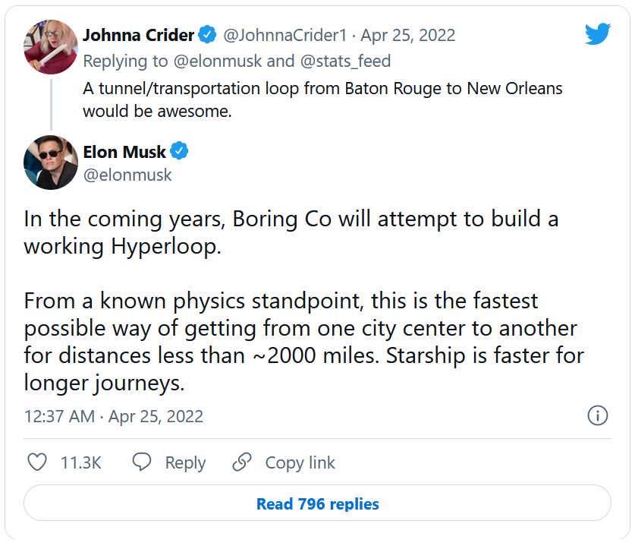The height and width of the screenshot is (546, 635).
Task: Click the Twitter bird logo
Action: coord(597,34)
